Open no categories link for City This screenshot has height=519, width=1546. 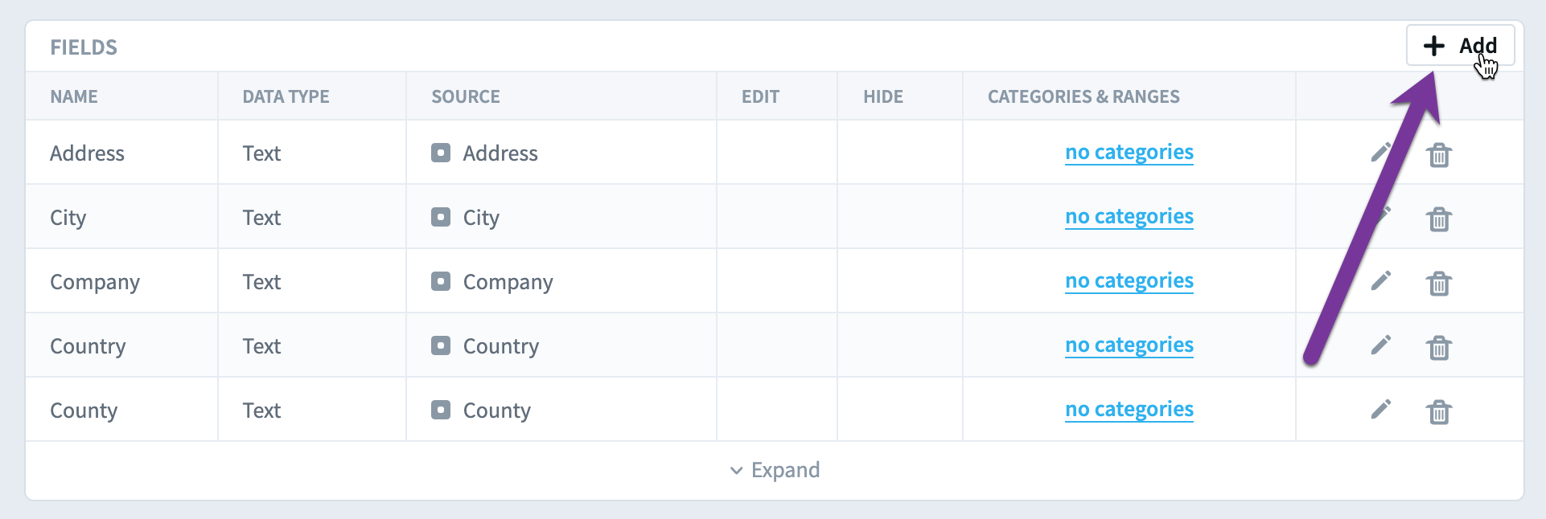pos(1129,216)
